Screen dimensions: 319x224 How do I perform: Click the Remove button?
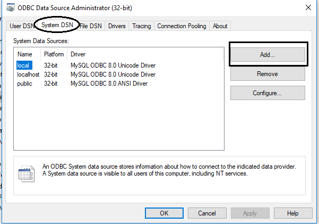[x=267, y=74]
